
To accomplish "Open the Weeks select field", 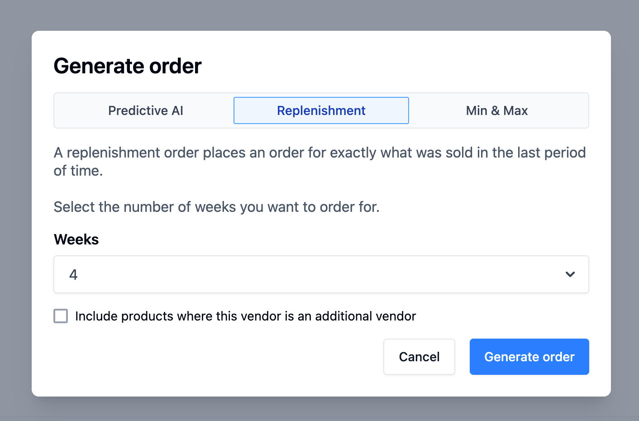I will point(317,274).
